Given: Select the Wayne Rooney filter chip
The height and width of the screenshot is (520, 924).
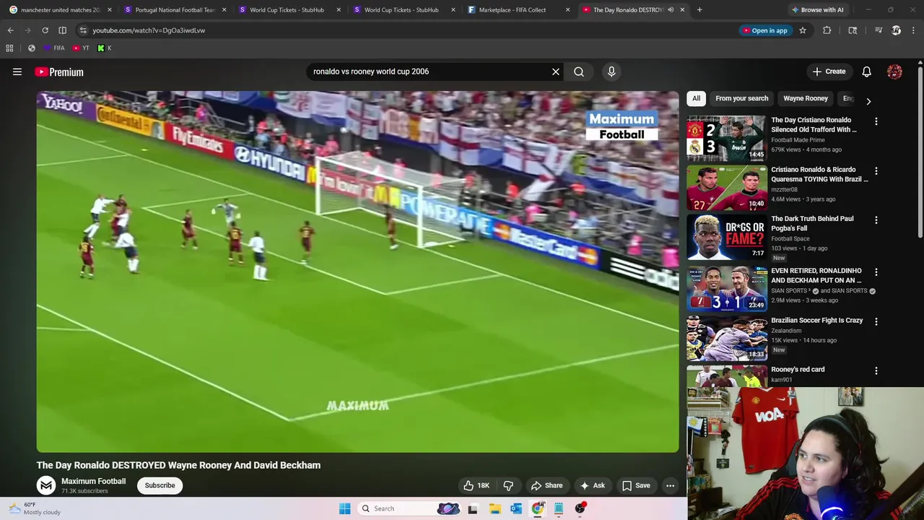Looking at the screenshot, I should [806, 98].
